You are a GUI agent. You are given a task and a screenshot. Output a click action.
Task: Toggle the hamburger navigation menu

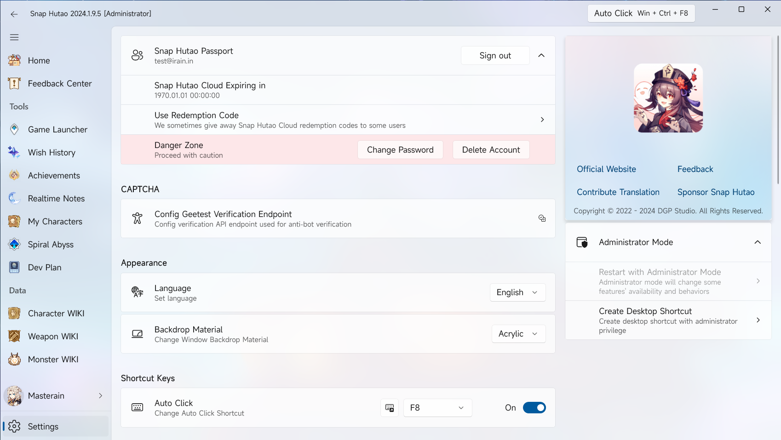click(14, 37)
